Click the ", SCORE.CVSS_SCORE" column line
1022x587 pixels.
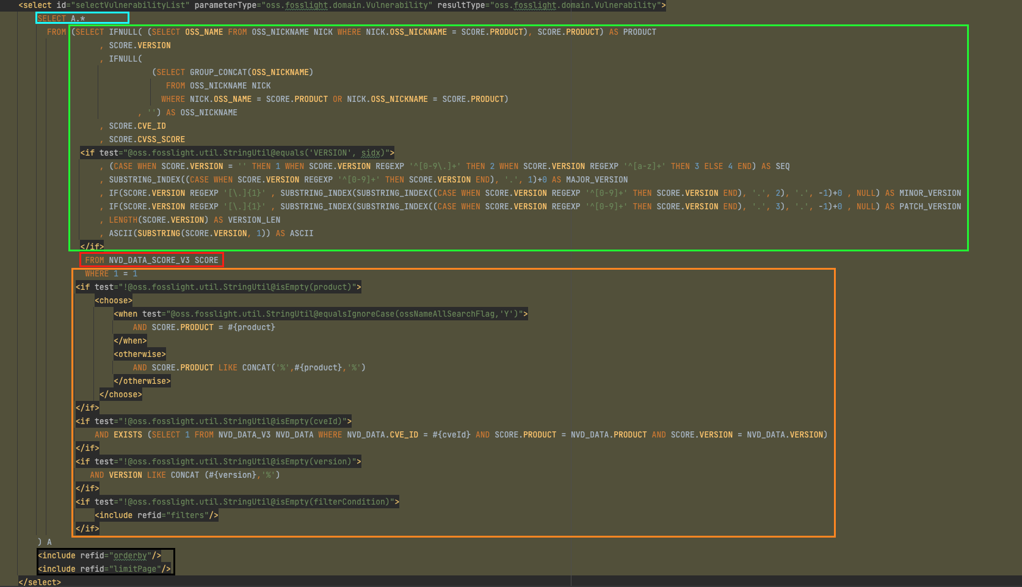click(x=142, y=139)
